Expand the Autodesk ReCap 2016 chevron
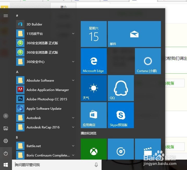Viewport: 187px width, 170px height. pyautogui.click(x=73, y=127)
